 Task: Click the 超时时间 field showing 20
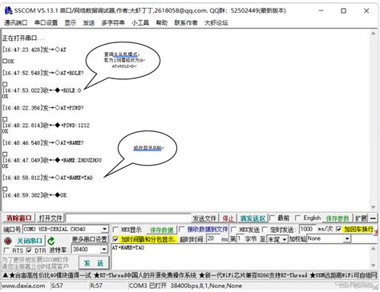click(213, 238)
